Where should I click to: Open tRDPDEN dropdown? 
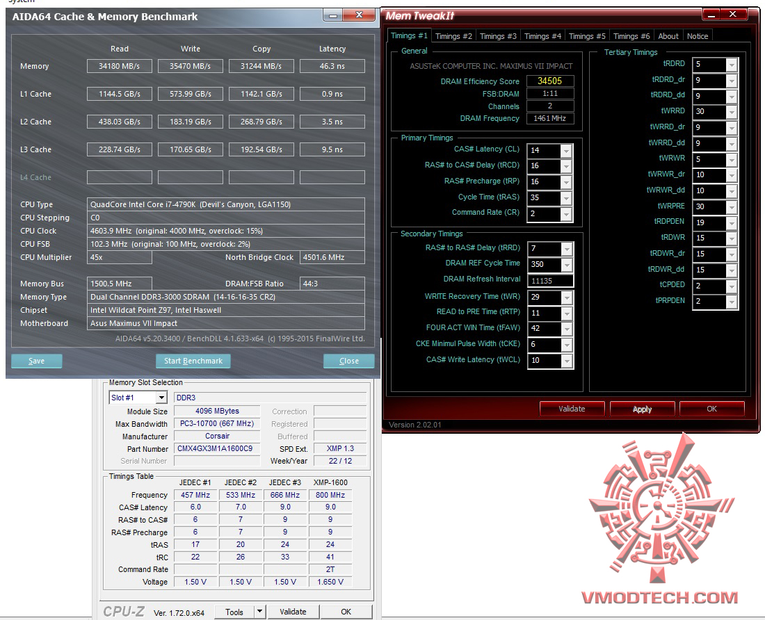(x=732, y=223)
